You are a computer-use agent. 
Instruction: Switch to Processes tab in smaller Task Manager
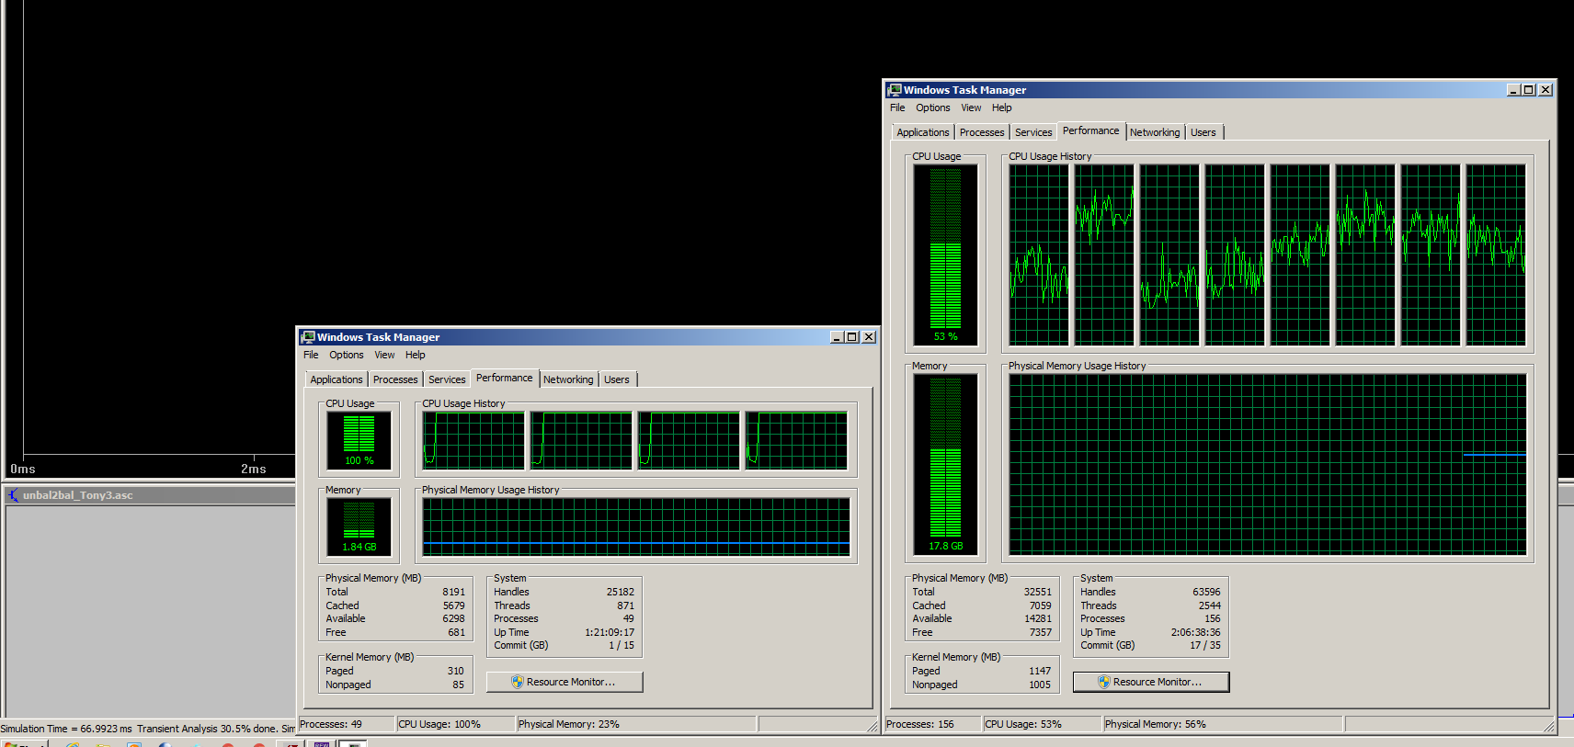coord(395,379)
